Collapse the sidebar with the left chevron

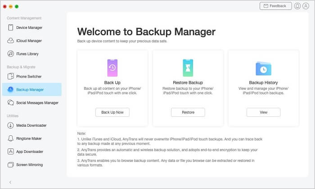point(10,182)
